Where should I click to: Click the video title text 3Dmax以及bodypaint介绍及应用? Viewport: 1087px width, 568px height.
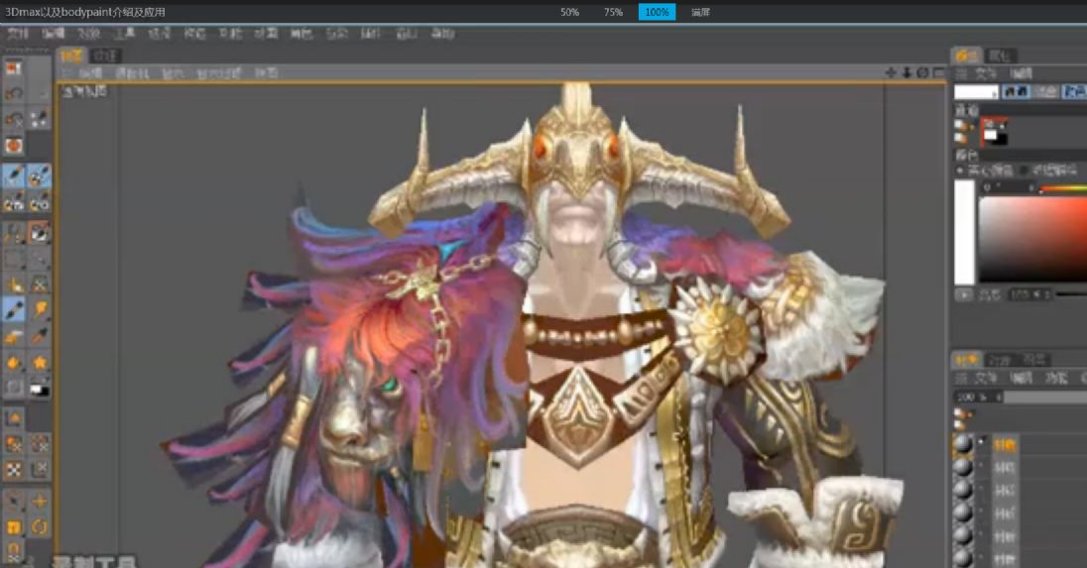point(85,12)
